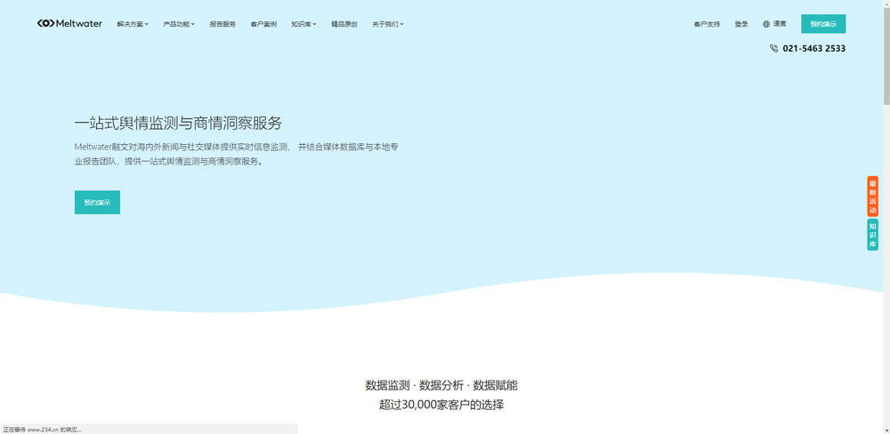The width and height of the screenshot is (890, 434).
Task: Expand the 产品功能 dropdown menu
Action: 179,24
